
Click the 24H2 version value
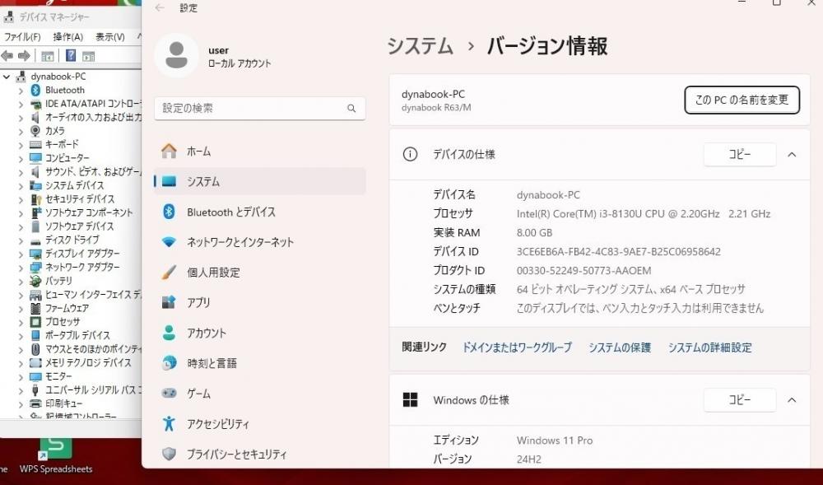point(528,459)
